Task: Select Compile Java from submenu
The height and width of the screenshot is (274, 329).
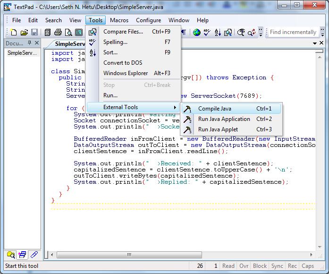Action: (215, 109)
